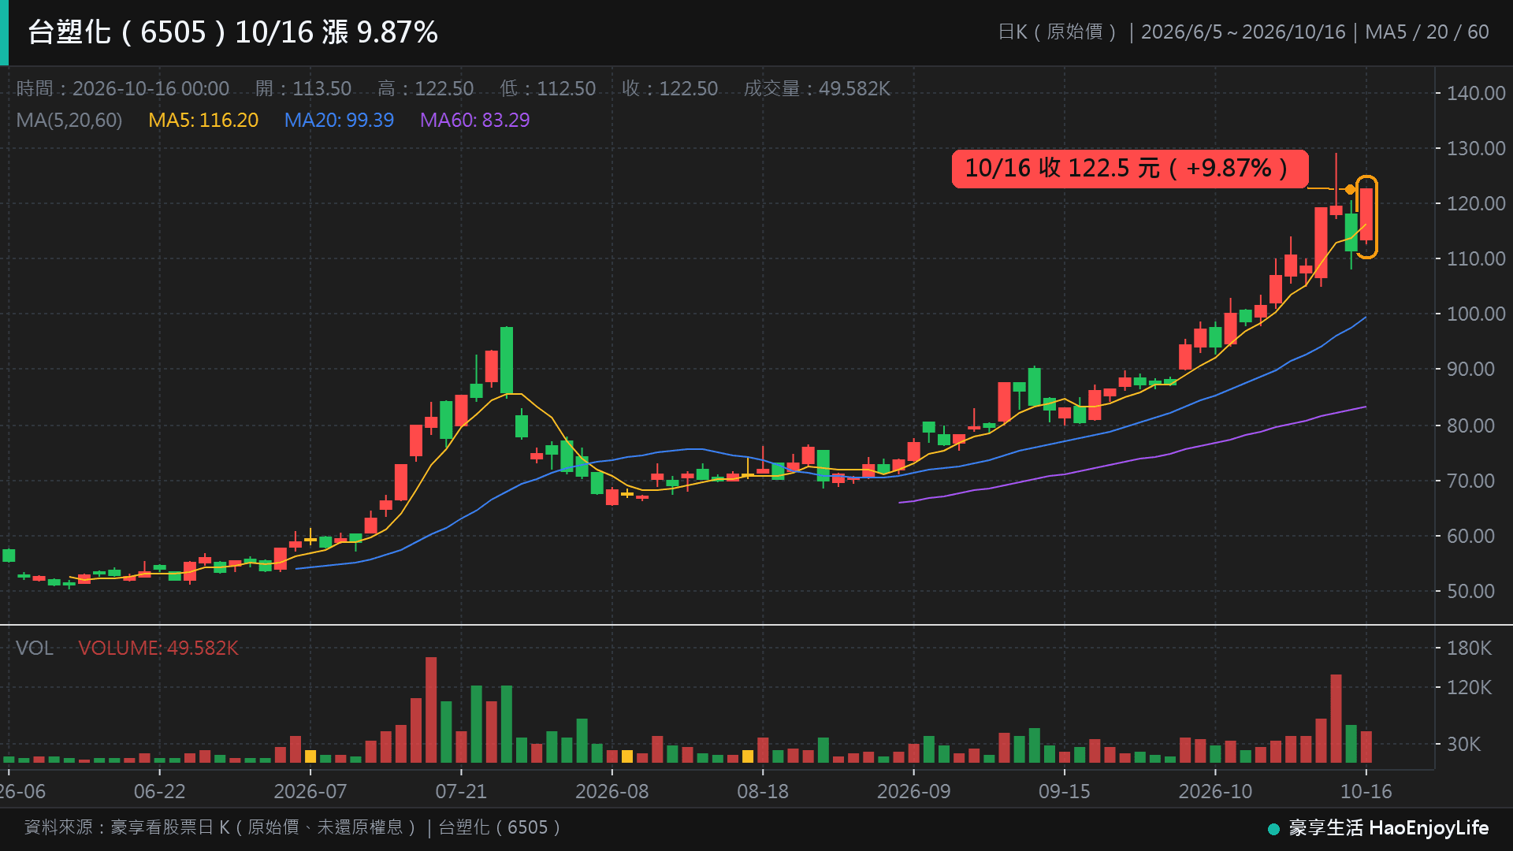Click the 110.00 price axis label

[1476, 258]
